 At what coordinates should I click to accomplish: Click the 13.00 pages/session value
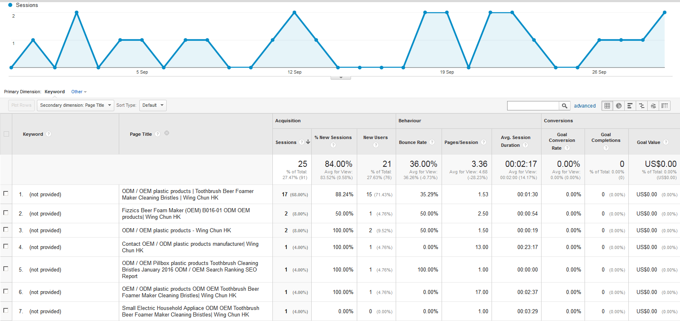click(x=482, y=247)
